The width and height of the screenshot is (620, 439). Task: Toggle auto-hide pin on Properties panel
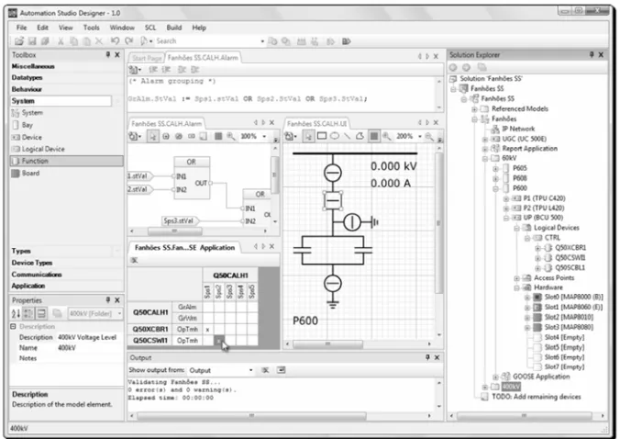(107, 300)
